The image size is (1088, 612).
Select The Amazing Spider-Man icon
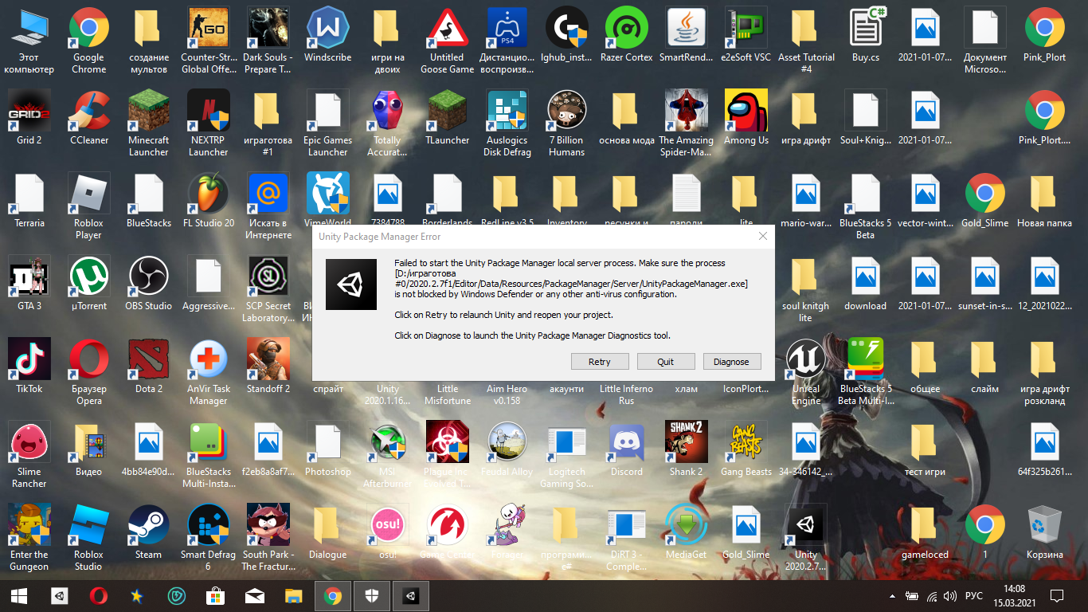tap(686, 124)
